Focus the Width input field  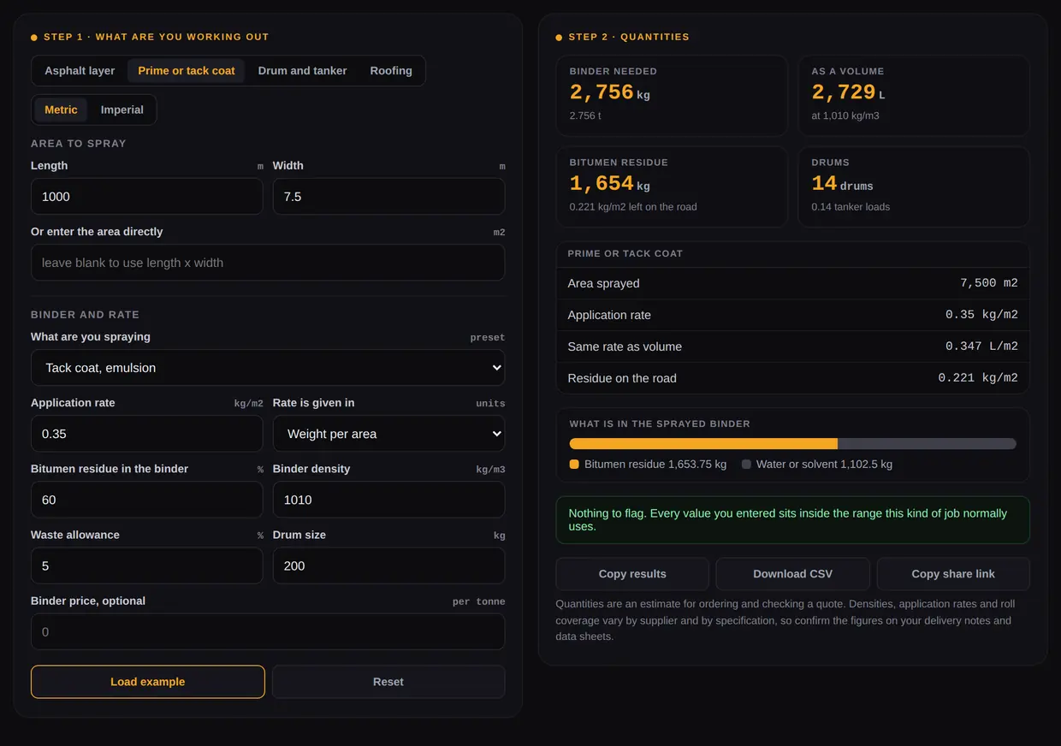388,197
